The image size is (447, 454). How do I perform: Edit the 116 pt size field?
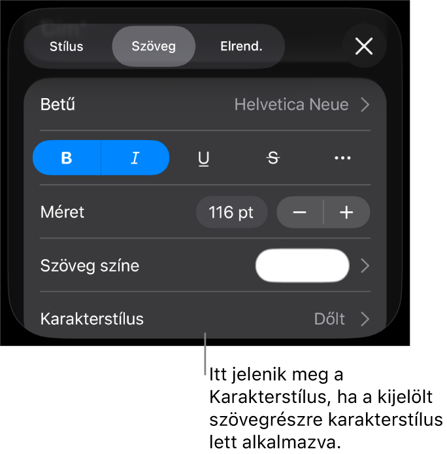point(231,213)
